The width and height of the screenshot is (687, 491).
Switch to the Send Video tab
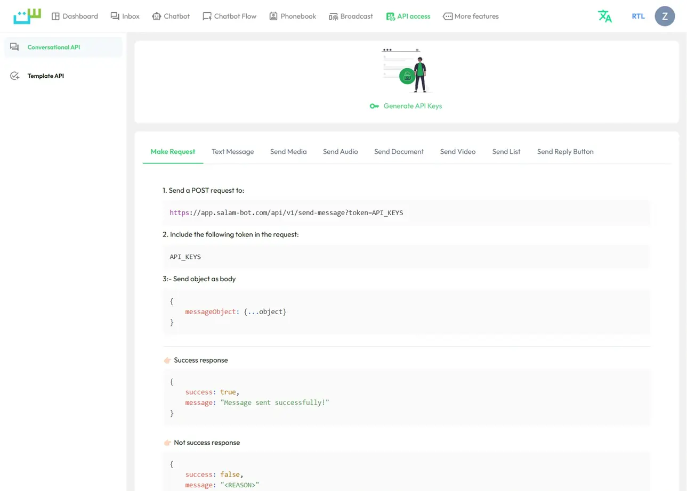tap(458, 152)
